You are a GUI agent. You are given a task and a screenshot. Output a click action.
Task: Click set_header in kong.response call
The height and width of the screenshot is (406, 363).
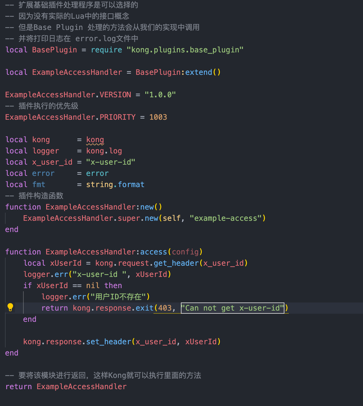coord(109,342)
